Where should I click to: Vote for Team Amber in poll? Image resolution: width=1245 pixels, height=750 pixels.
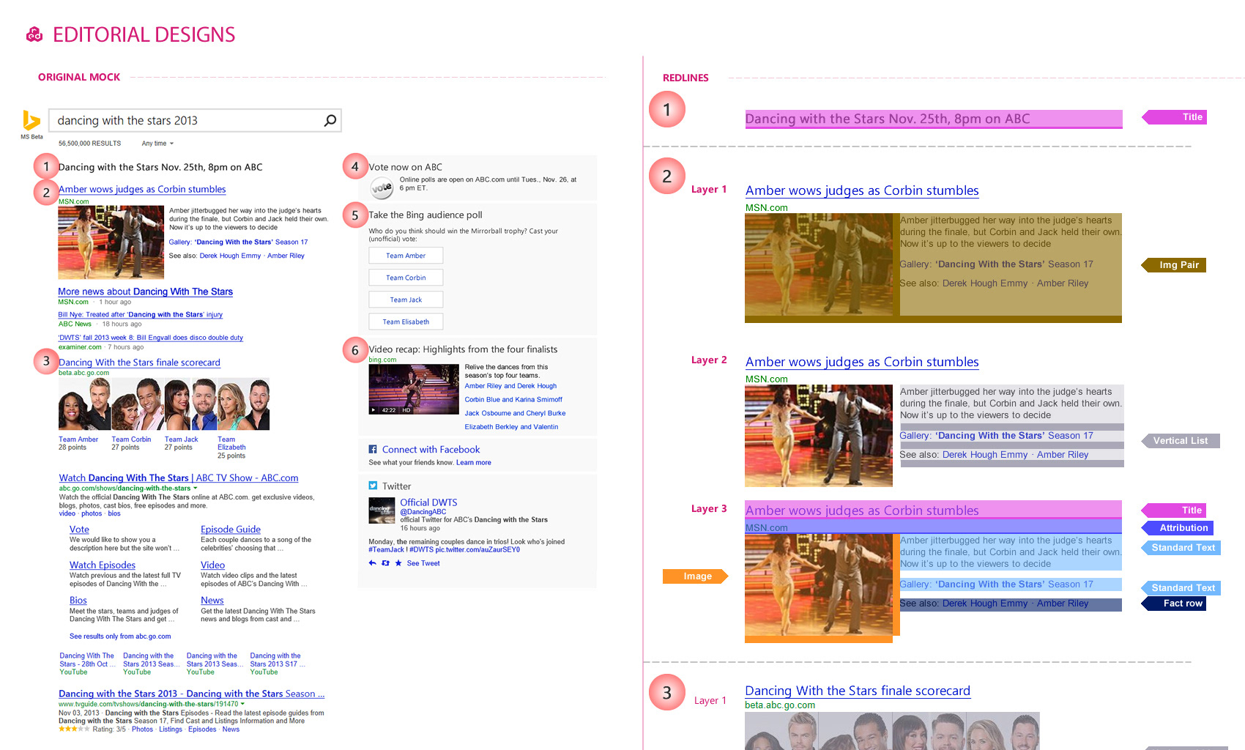(x=406, y=256)
